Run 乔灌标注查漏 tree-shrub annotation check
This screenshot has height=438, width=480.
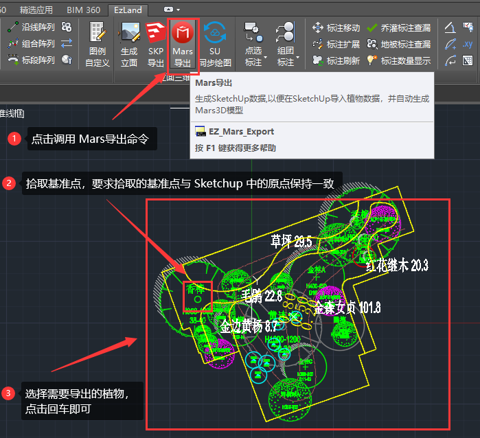(x=398, y=28)
